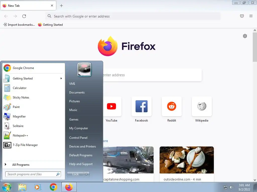Viewport: 257px width, 192px height.
Task: Open Games from the Start menu
Action: 74,119
